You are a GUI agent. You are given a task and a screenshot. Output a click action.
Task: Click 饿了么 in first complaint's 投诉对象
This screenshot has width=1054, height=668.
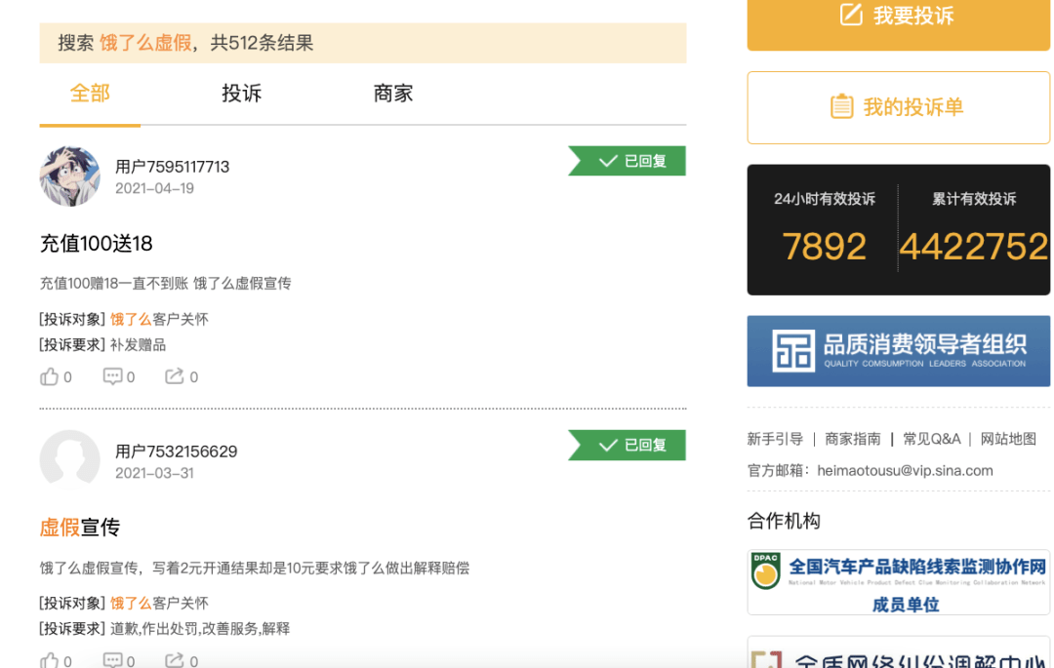tap(131, 319)
